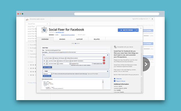This screenshot has width=181, height=111.
Task: Click the star rating under the extension title
Action: point(52,35)
